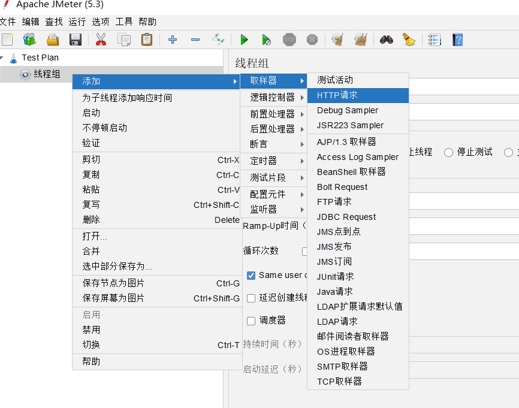This screenshot has height=408, width=519.
Task: Click the Clear all double-broom icon
Action: 361,40
